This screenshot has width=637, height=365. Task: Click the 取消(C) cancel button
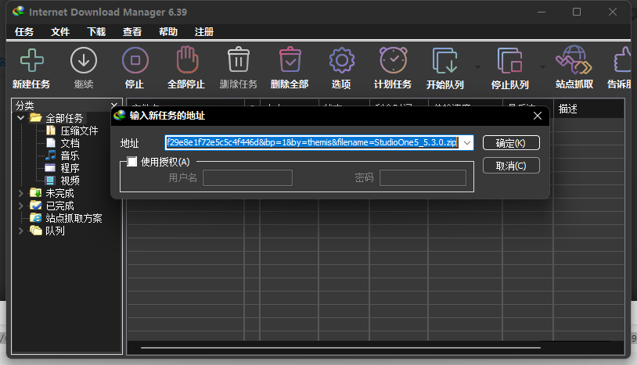tap(511, 166)
